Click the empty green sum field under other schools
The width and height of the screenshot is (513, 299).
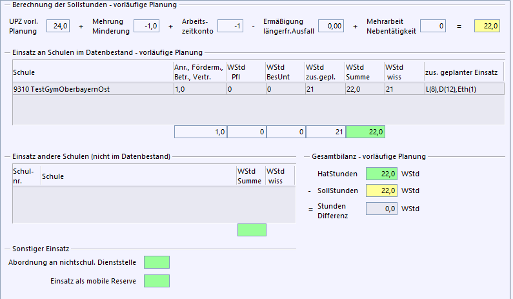[252, 230]
